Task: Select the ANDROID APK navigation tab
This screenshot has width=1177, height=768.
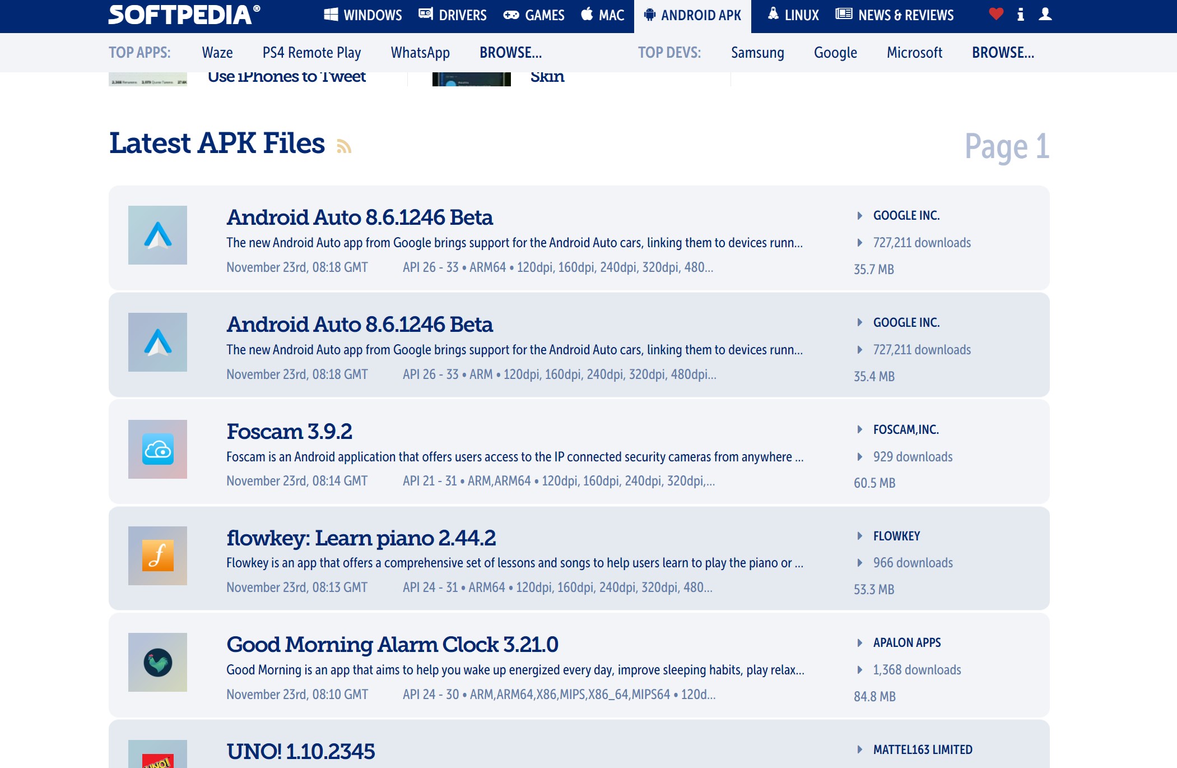Action: pos(692,16)
